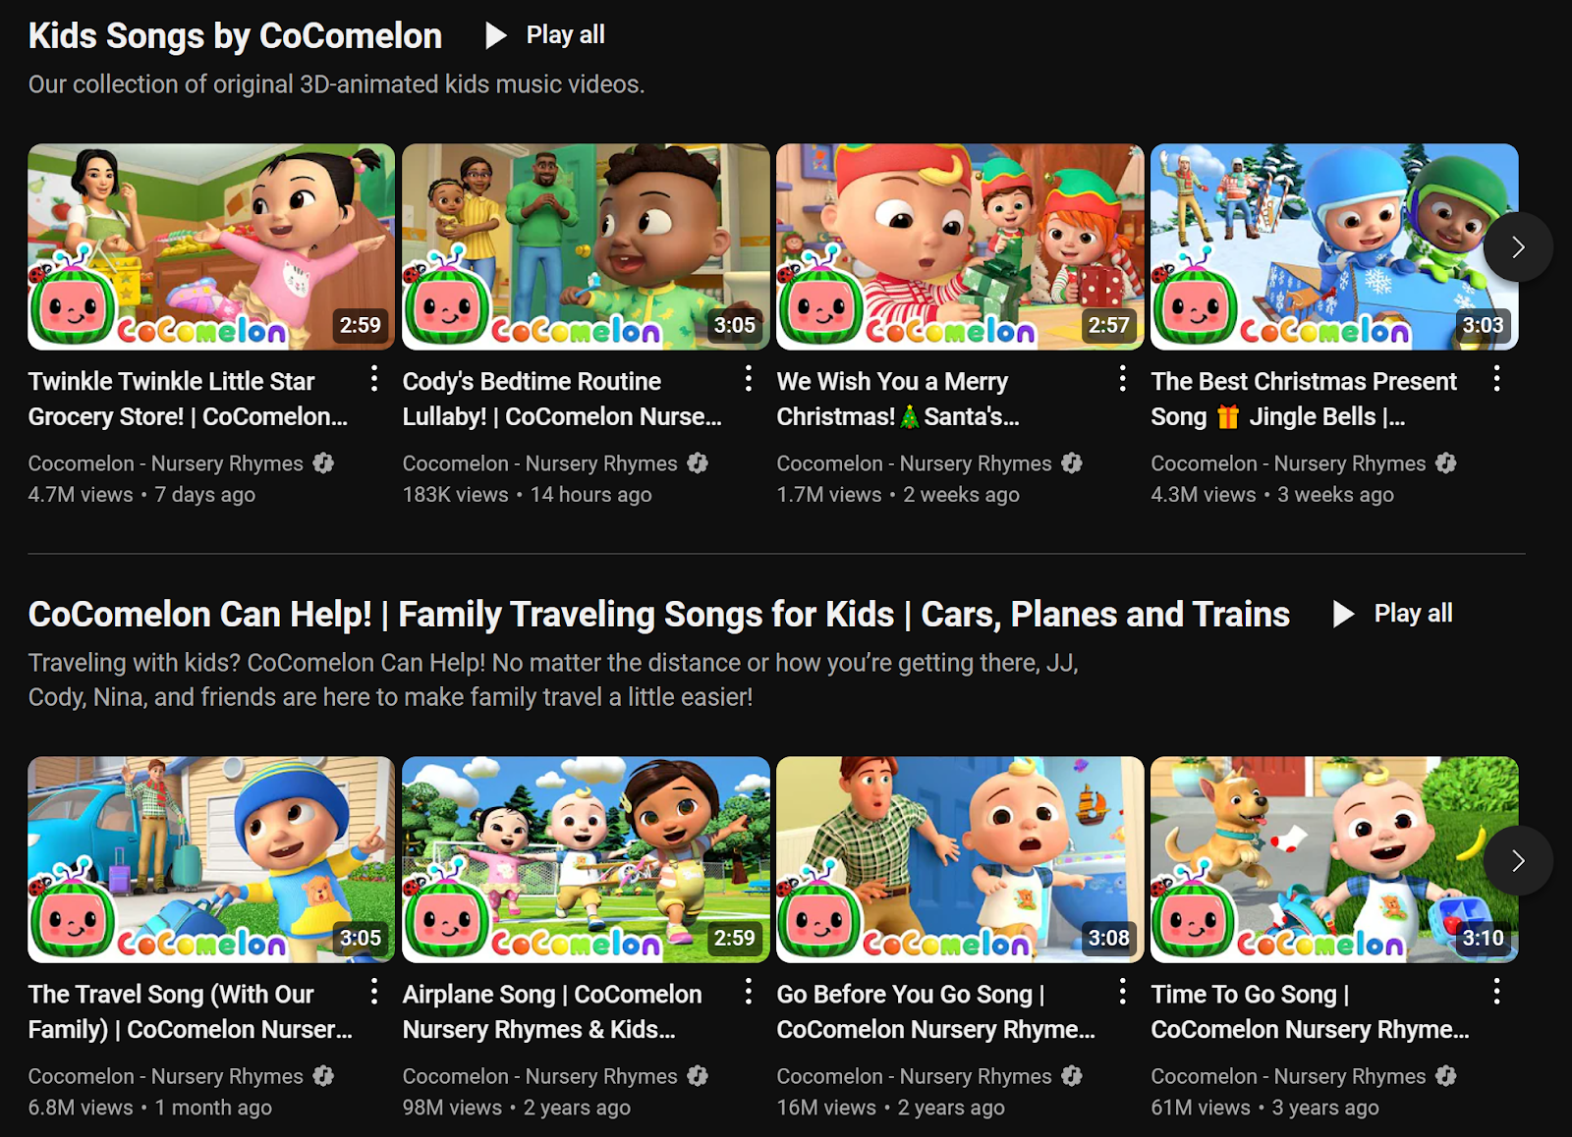Open the options menu for Twinkle Twinkle Little Star
The height and width of the screenshot is (1137, 1572).
[x=374, y=379]
